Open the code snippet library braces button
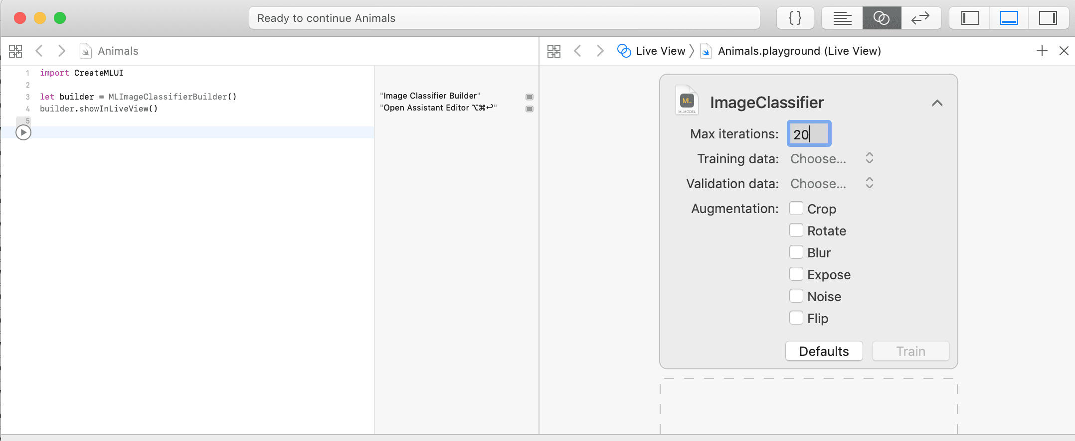 pos(795,18)
